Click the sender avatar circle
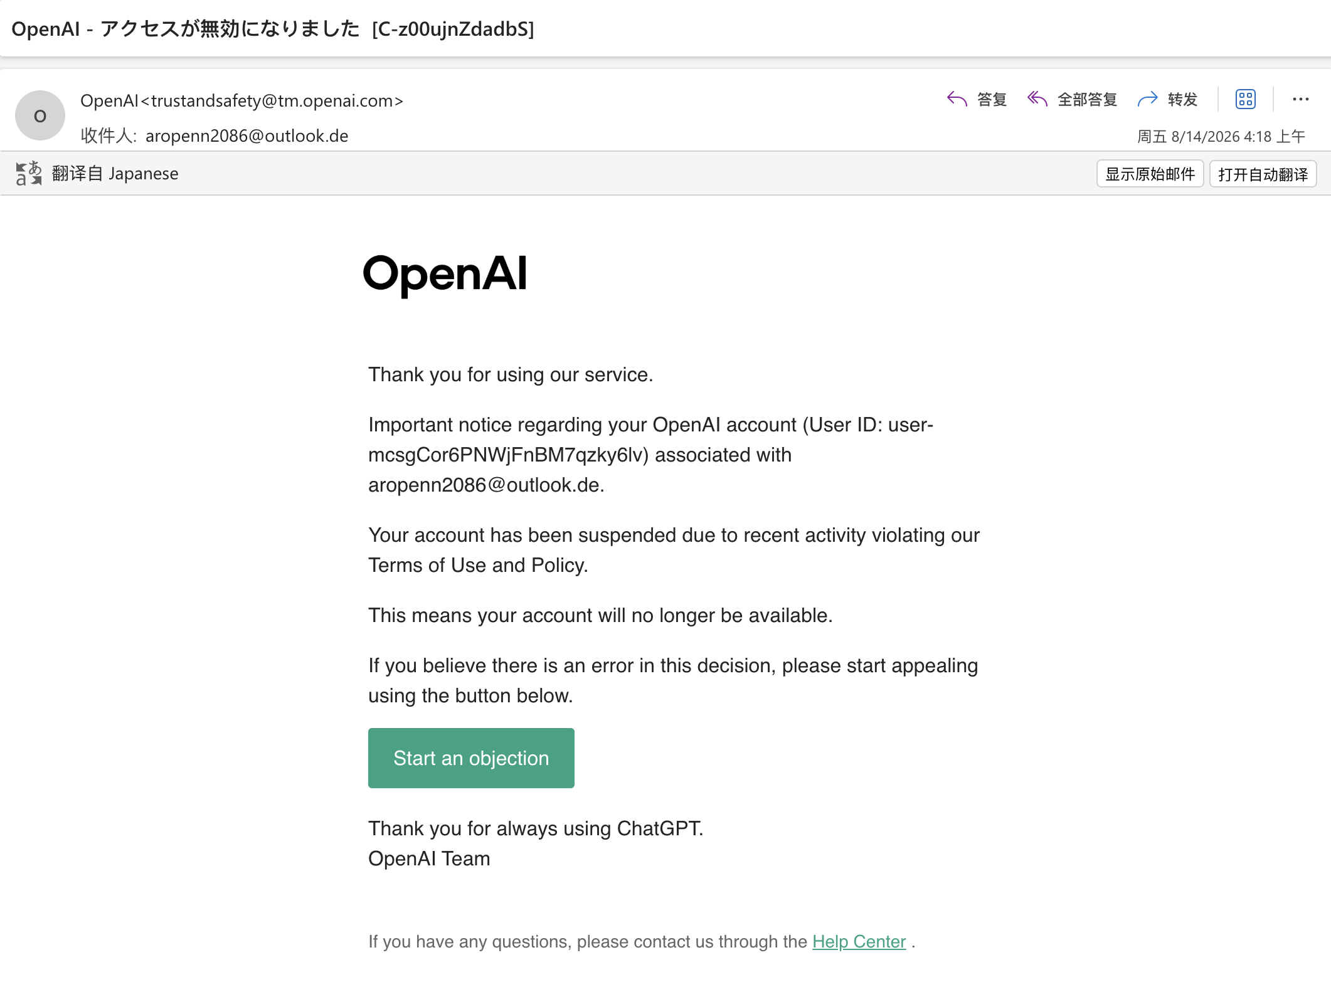1331x987 pixels. [x=40, y=116]
